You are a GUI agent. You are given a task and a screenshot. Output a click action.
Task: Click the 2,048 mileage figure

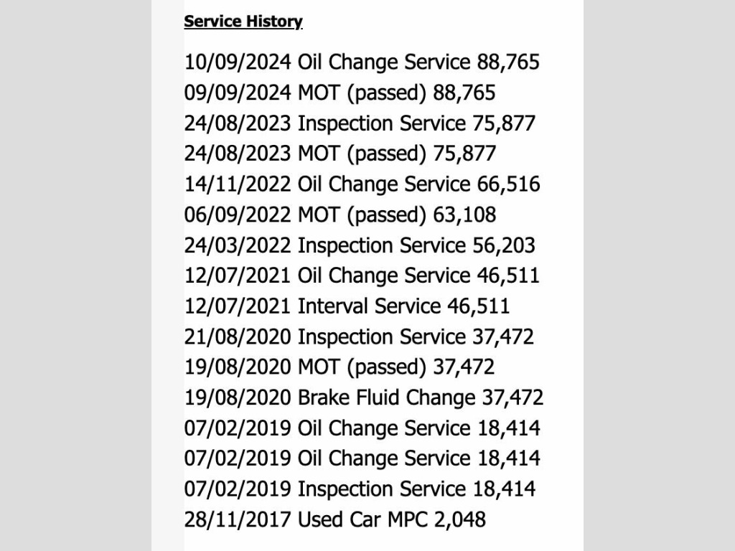460,519
